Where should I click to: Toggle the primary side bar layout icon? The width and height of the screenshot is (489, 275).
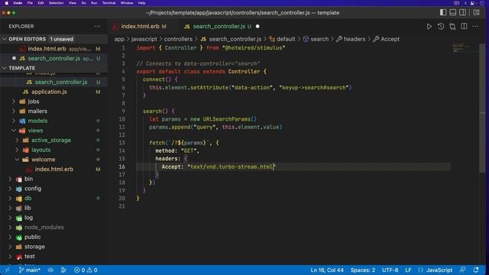(443, 12)
